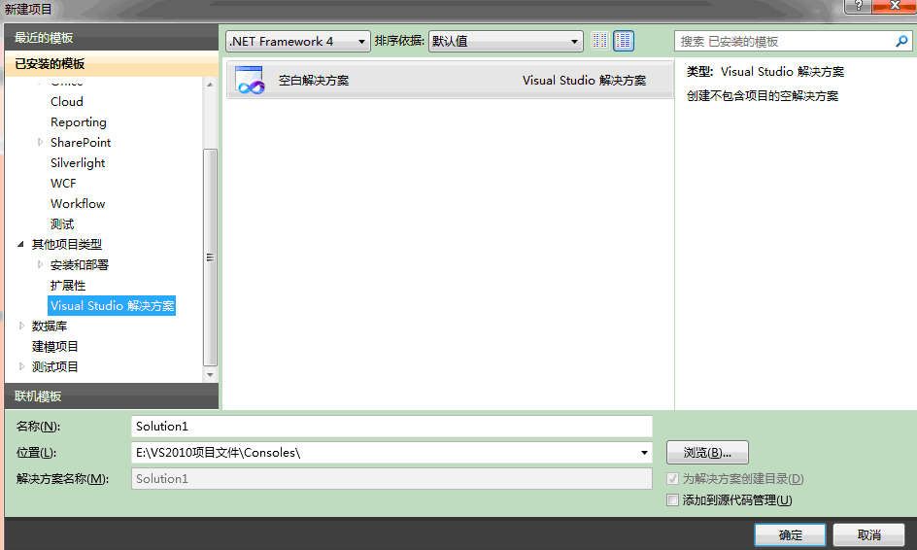The height and width of the screenshot is (550, 917).
Task: Select the 空白解决方案 template row
Action: point(449,80)
